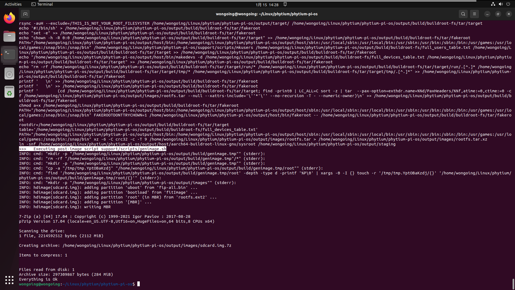Click the Terminal dock icon
Viewport: 515px width, 290px height.
(9, 54)
